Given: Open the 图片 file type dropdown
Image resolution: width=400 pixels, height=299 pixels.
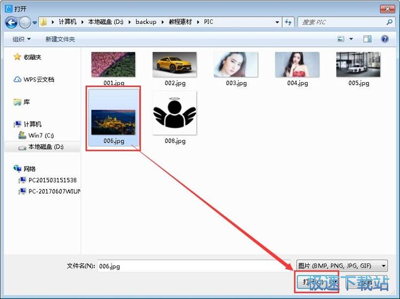Looking at the screenshot, I should pos(342,266).
